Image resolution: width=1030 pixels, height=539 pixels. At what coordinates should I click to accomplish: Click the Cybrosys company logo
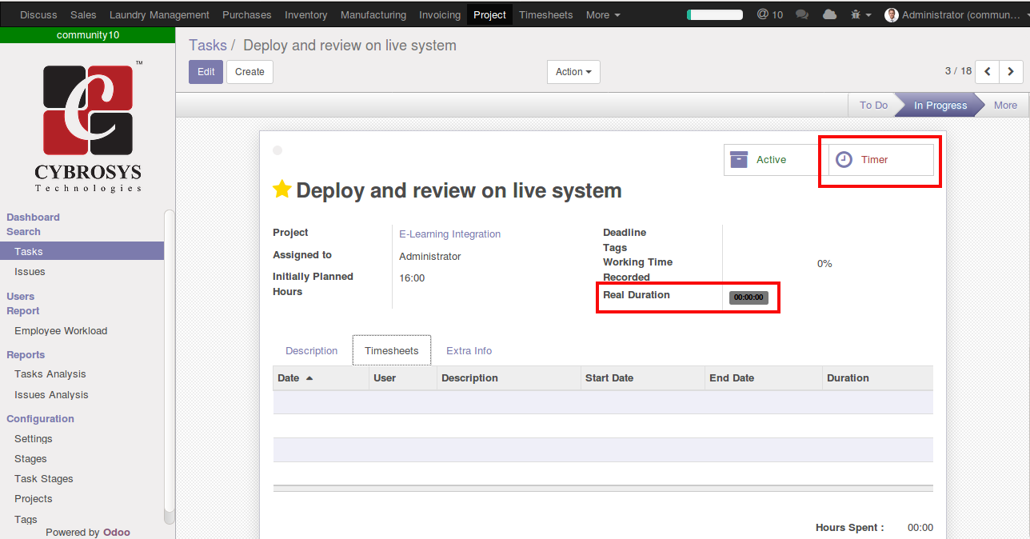88,126
